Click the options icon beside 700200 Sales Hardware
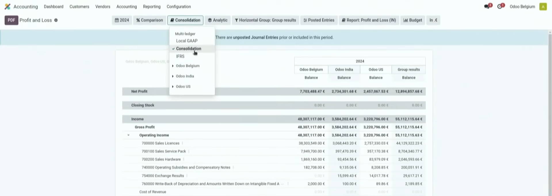 (184, 159)
